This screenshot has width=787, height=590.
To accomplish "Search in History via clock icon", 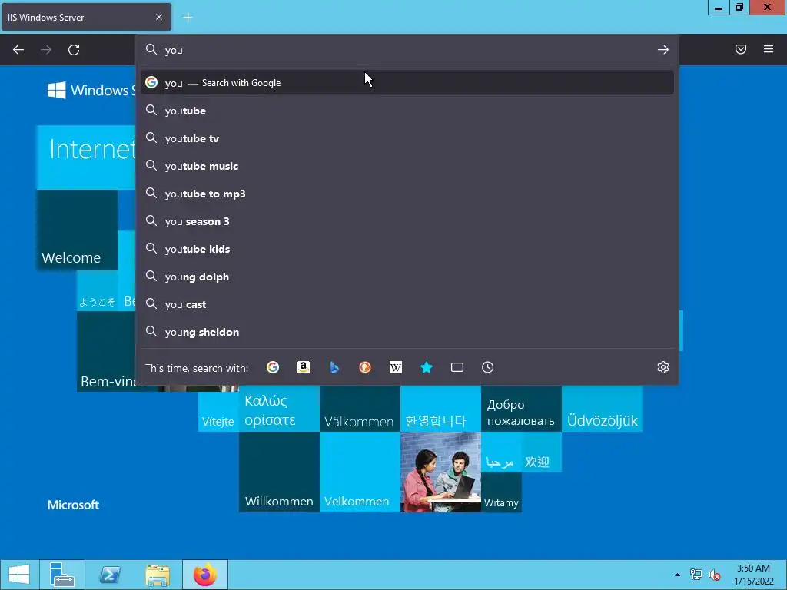I will point(488,368).
